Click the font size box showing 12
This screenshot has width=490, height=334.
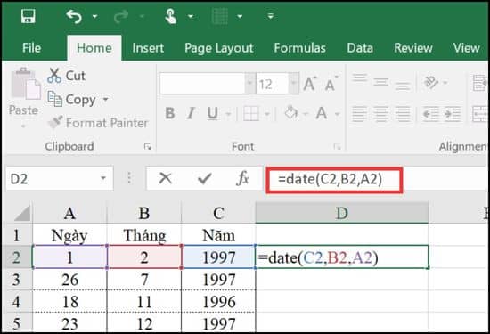click(272, 84)
